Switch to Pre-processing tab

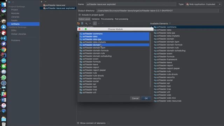pos(107,19)
